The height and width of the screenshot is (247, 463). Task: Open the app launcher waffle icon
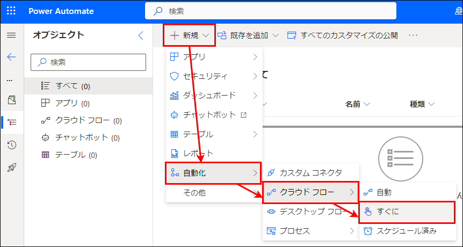[11, 11]
